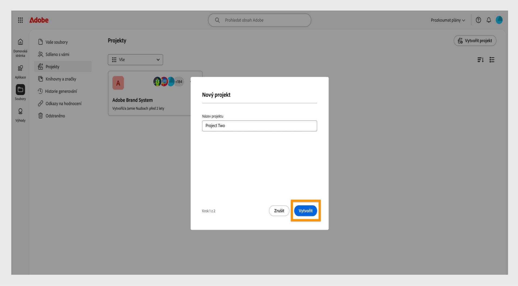
Task: Open the notifications bell
Action: [x=489, y=20]
